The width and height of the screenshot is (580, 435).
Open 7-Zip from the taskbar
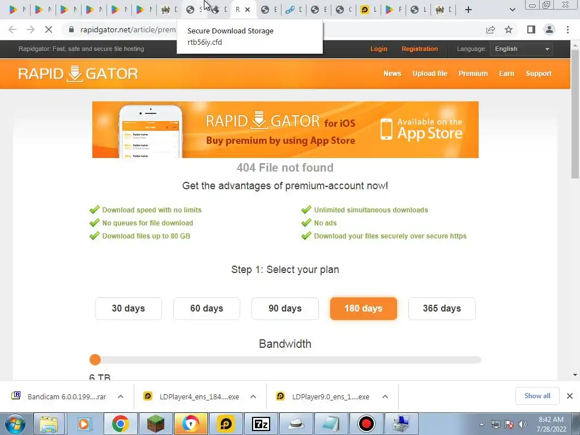pyautogui.click(x=261, y=424)
